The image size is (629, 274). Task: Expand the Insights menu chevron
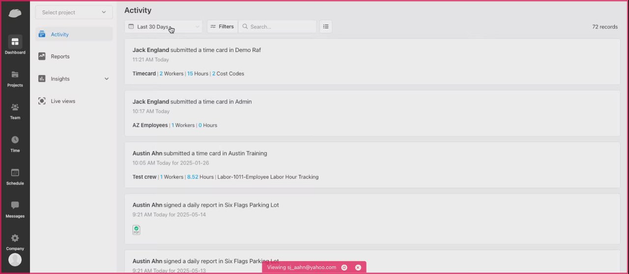pos(107,79)
